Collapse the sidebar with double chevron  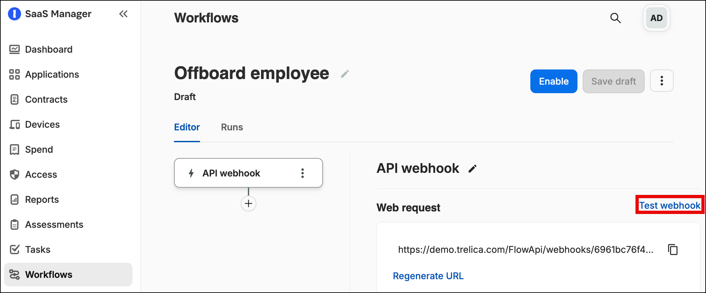coord(123,14)
